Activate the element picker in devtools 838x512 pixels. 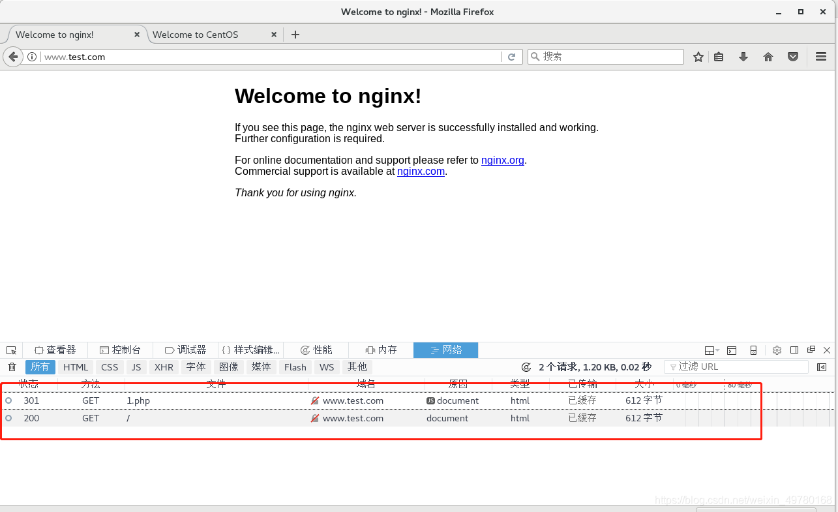11,350
